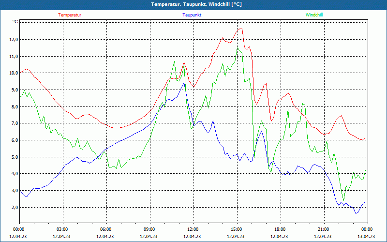Click the 7,0 y-axis value

coord(15,123)
